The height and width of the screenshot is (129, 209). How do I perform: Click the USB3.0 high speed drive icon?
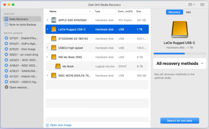click(54, 48)
